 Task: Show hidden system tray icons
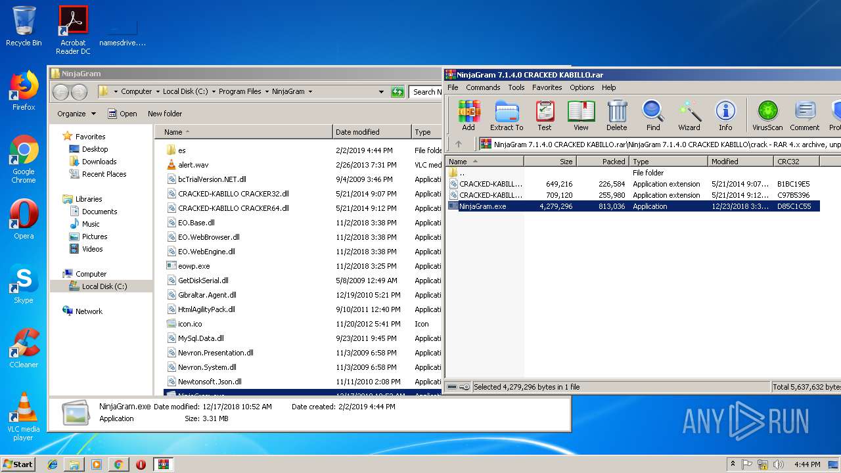point(733,464)
